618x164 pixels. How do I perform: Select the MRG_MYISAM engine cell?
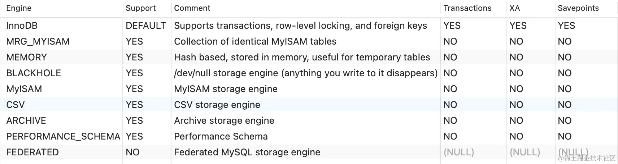coord(38,41)
